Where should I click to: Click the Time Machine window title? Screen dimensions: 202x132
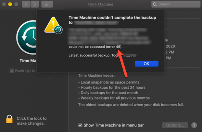pyautogui.click(x=100, y=4)
